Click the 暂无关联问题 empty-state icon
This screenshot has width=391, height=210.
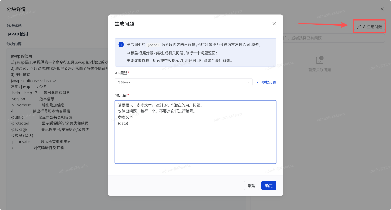[320, 60]
